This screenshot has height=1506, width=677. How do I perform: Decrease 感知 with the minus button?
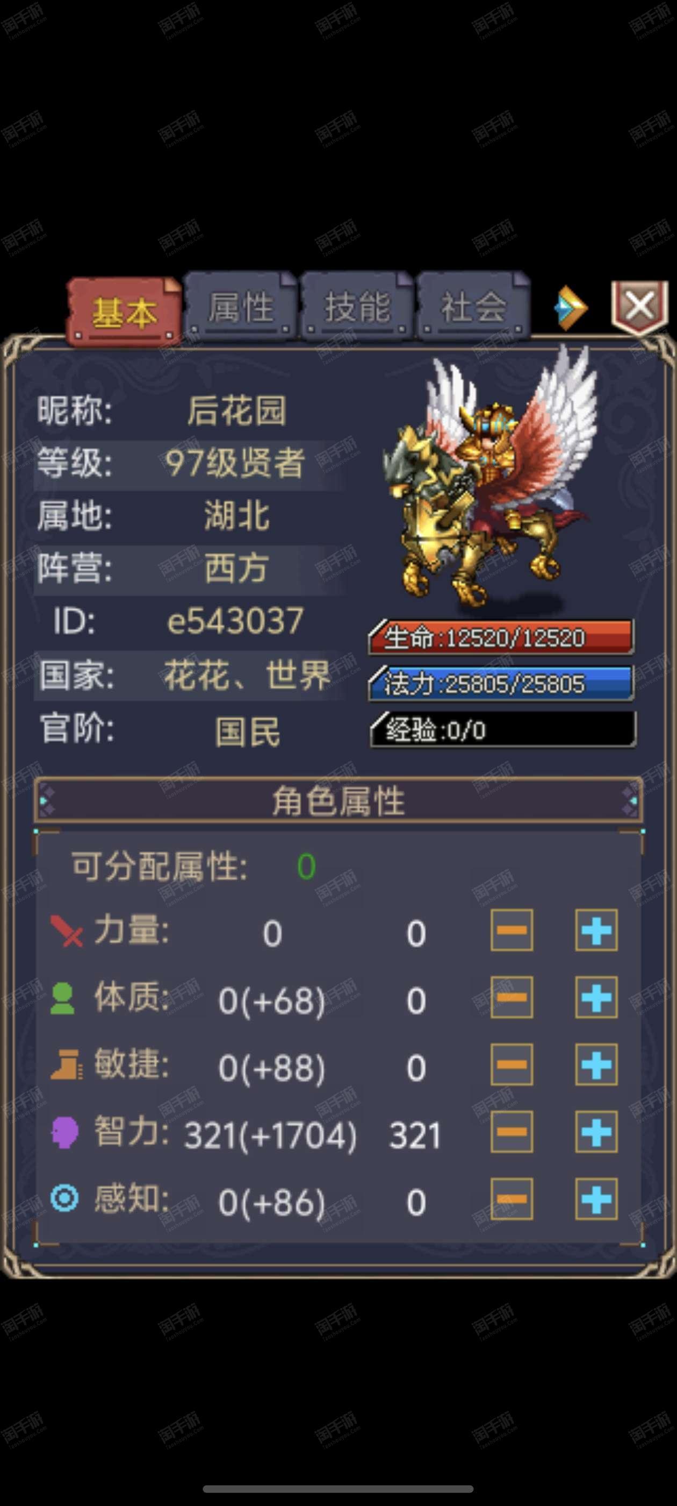click(512, 1199)
